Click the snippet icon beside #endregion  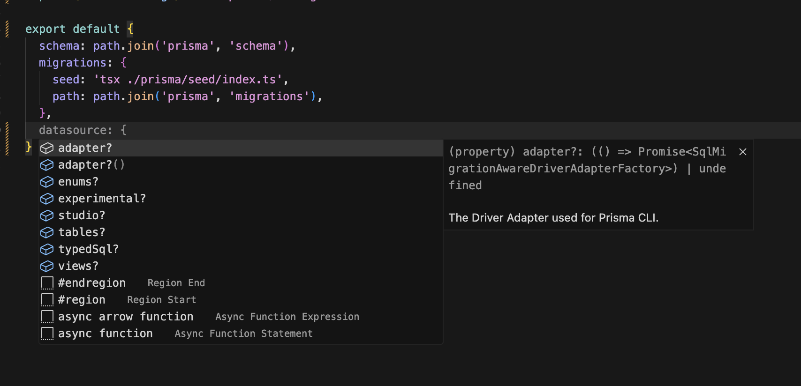tap(47, 283)
